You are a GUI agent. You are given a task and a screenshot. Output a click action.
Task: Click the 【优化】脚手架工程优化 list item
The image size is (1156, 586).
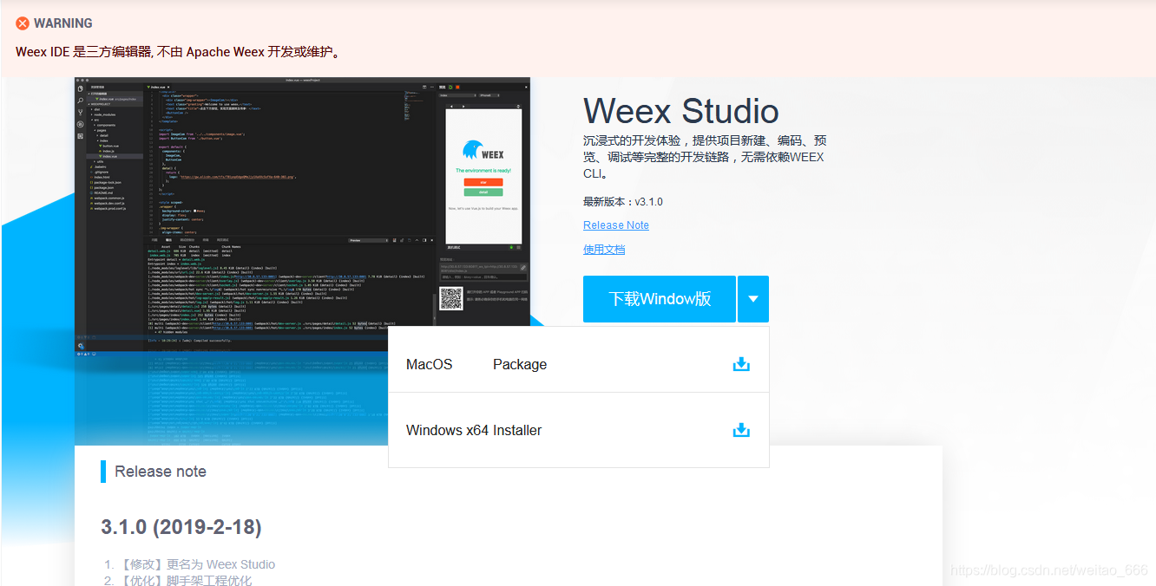coord(185,580)
